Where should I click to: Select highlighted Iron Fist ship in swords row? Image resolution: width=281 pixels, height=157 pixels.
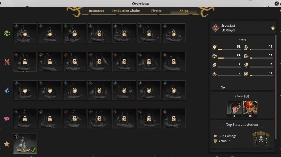pos(25,62)
